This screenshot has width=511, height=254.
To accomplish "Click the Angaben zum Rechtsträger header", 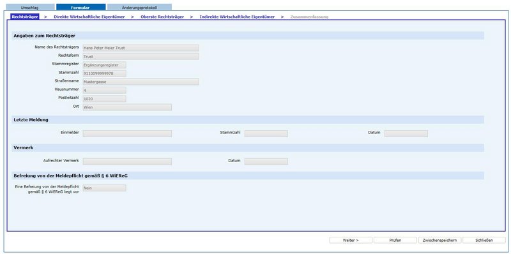I will 248,36.
